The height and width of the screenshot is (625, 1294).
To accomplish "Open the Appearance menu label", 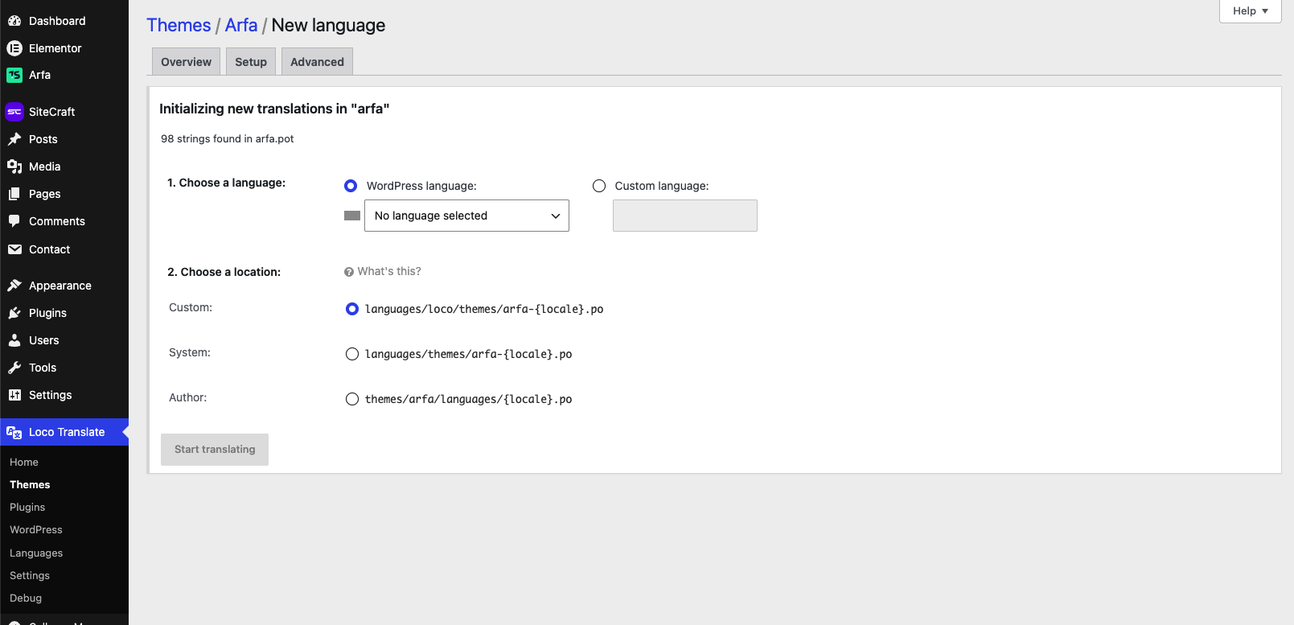I will (x=60, y=286).
